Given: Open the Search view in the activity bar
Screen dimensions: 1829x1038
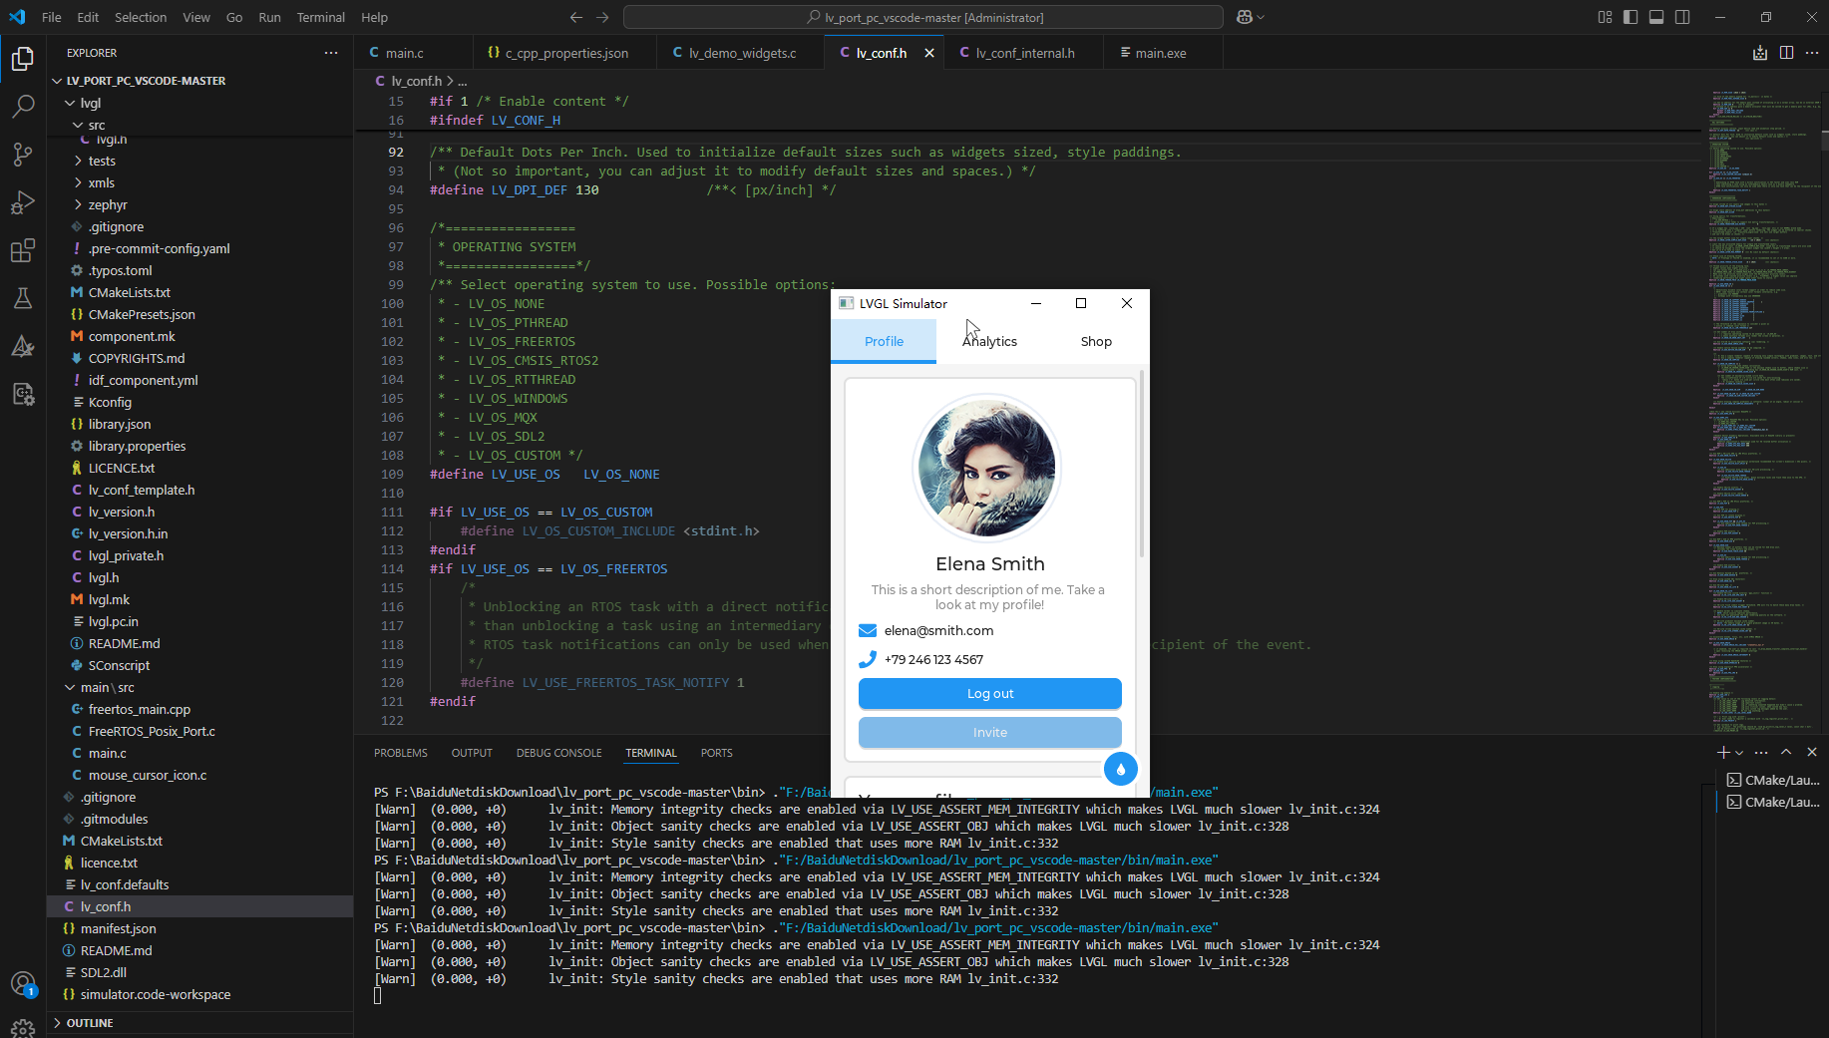Looking at the screenshot, I should pyautogui.click(x=23, y=107).
